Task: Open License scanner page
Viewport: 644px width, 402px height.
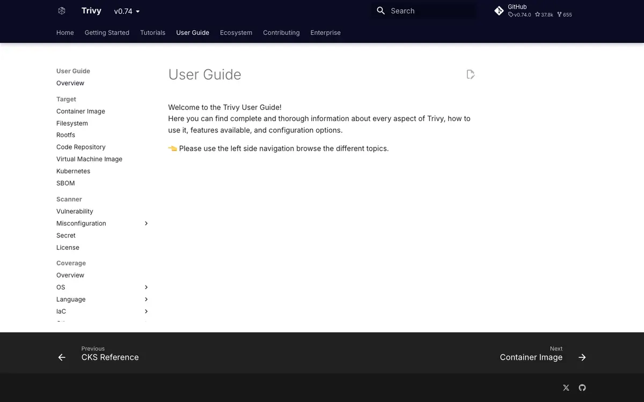Action: tap(68, 248)
